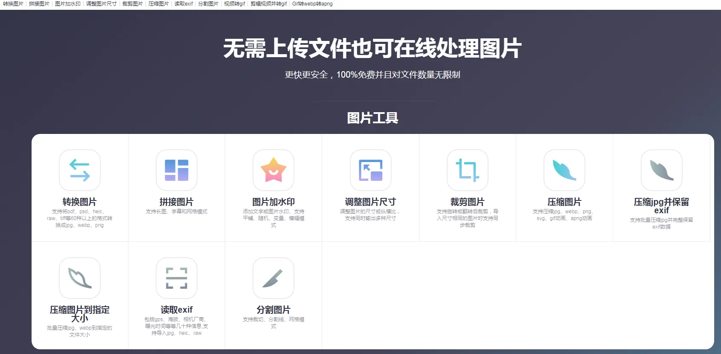Click description 支持裁切、分割线、网格模式

tap(273, 323)
